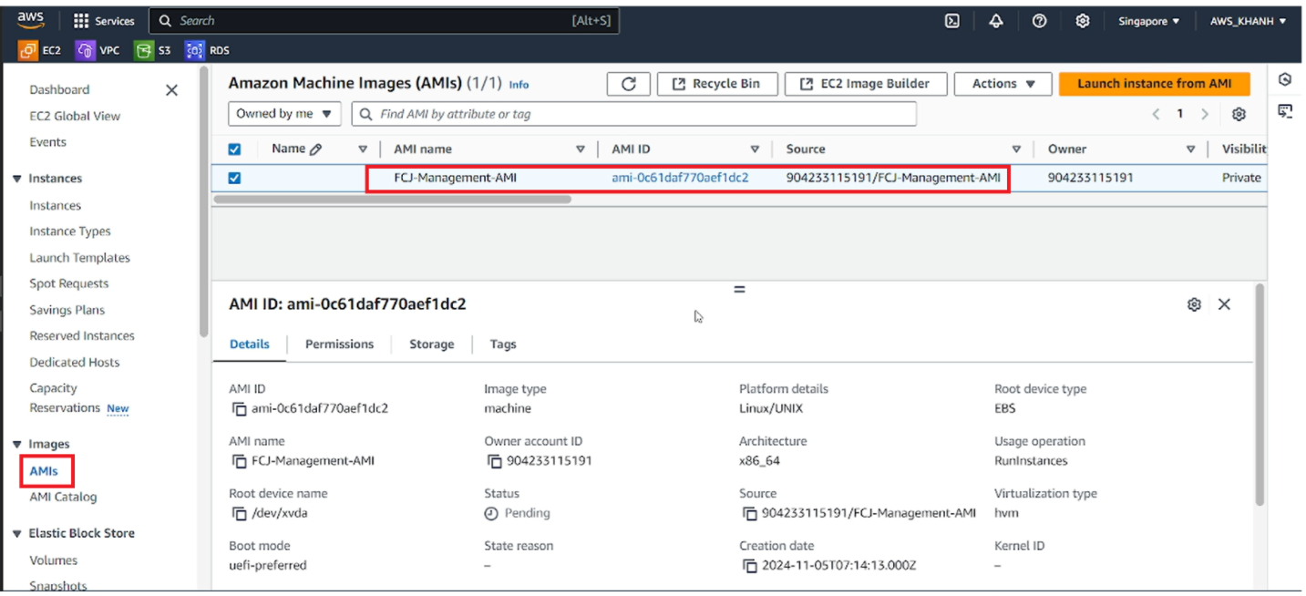Open Instance Types in the sidebar
The height and width of the screenshot is (596, 1306).
(70, 231)
